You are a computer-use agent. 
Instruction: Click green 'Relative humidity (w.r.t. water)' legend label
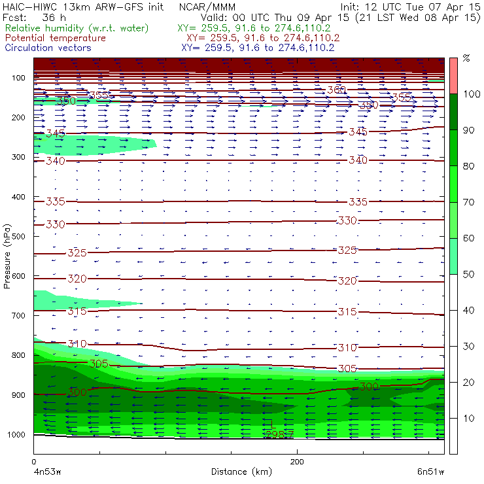tap(77, 28)
